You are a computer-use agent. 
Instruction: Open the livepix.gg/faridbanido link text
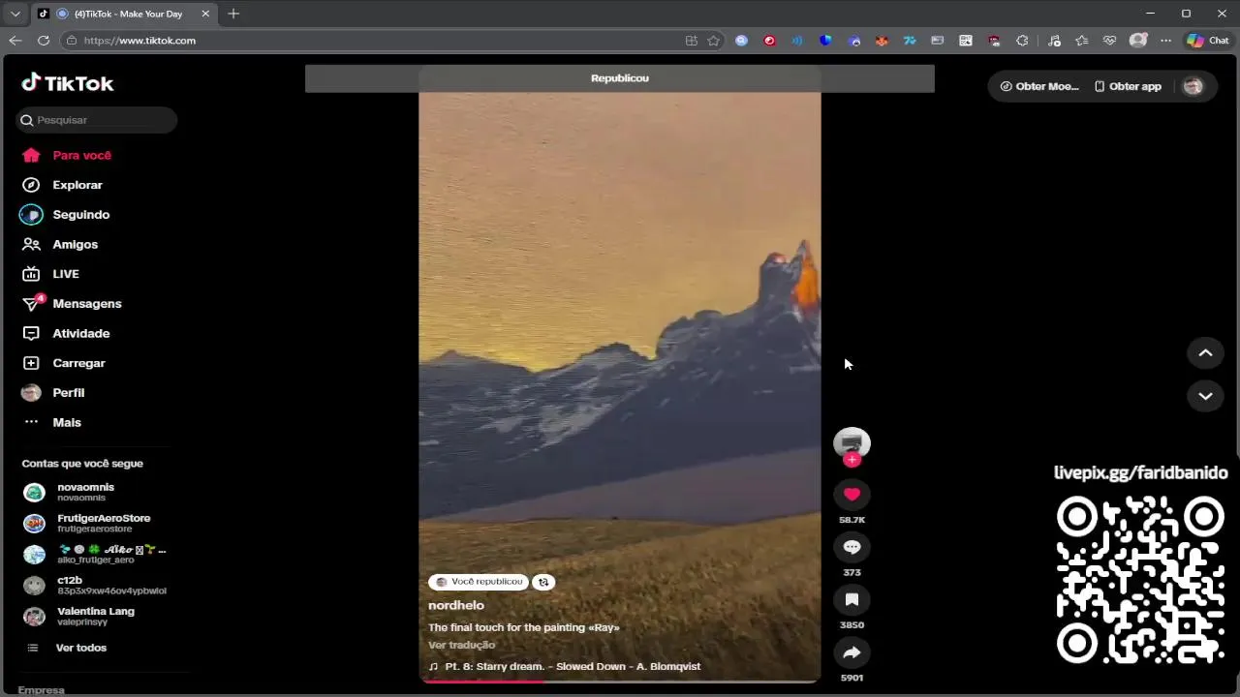[1140, 472]
